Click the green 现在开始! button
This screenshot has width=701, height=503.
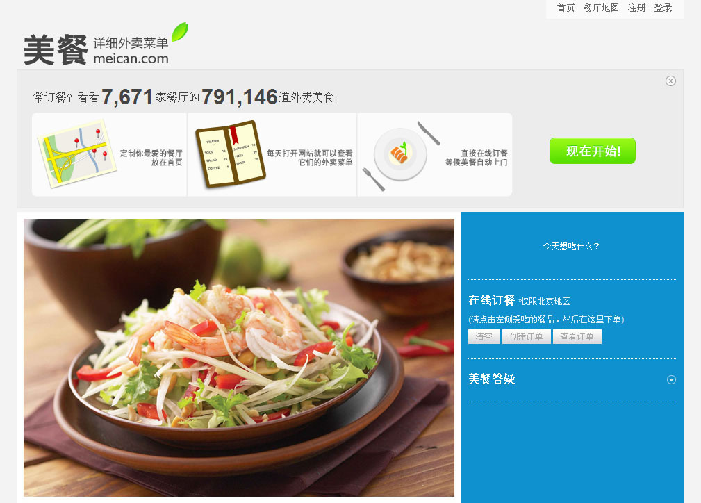click(593, 151)
